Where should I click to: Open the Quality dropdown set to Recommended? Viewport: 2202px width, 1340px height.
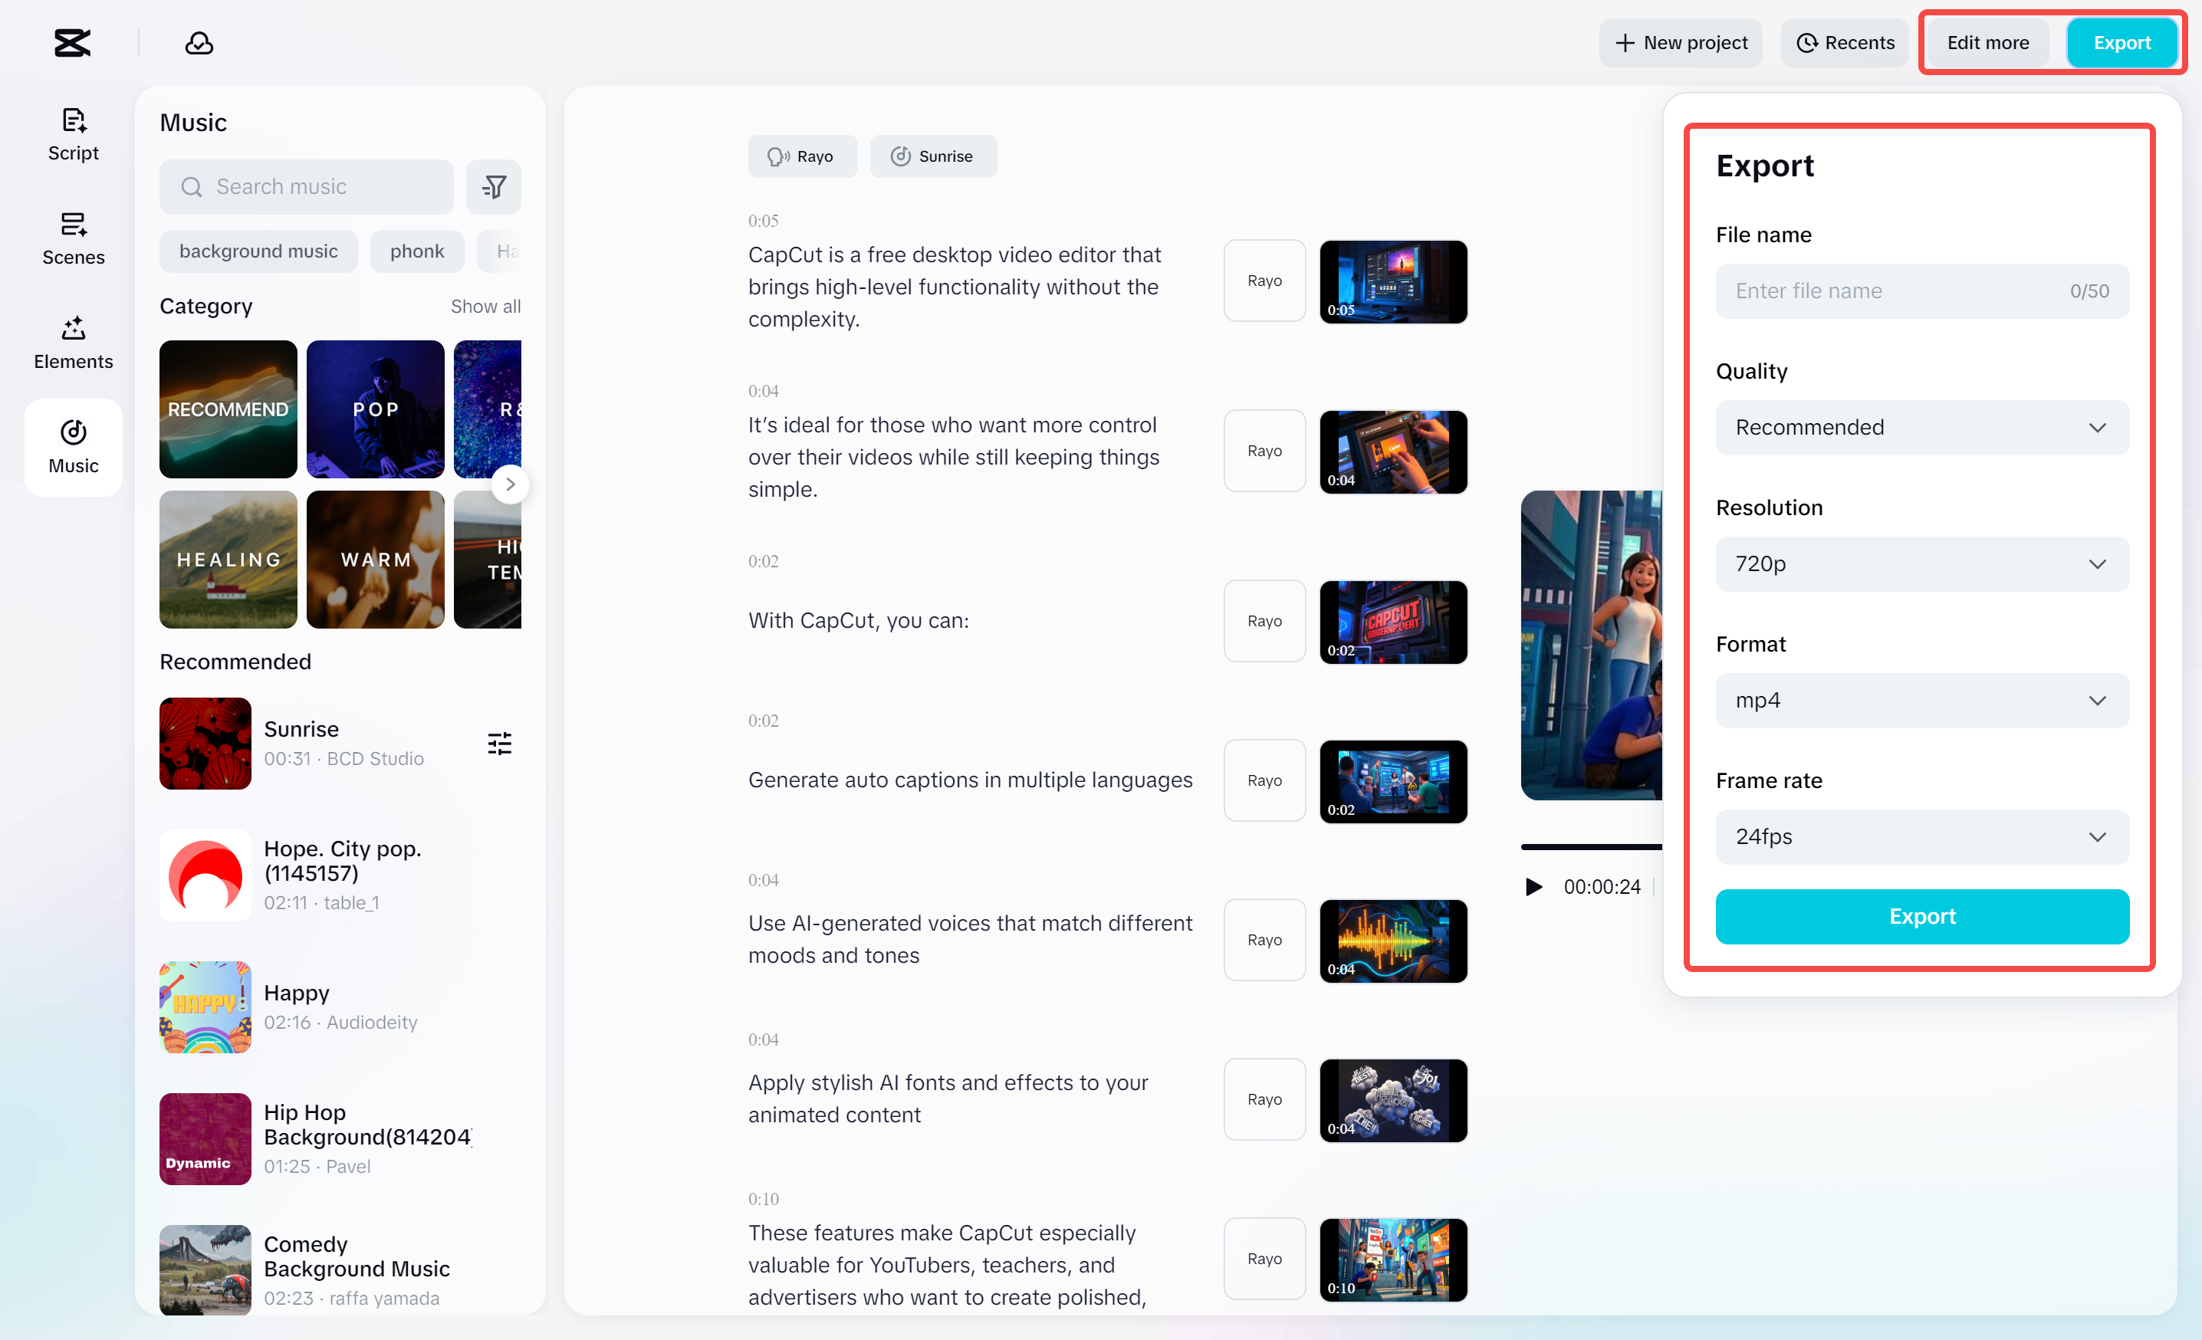coord(1921,427)
